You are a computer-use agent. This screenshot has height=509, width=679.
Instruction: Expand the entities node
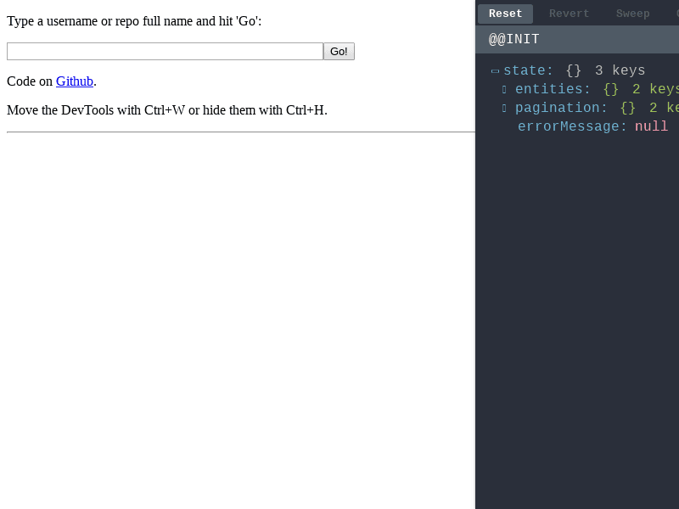pyautogui.click(x=504, y=89)
